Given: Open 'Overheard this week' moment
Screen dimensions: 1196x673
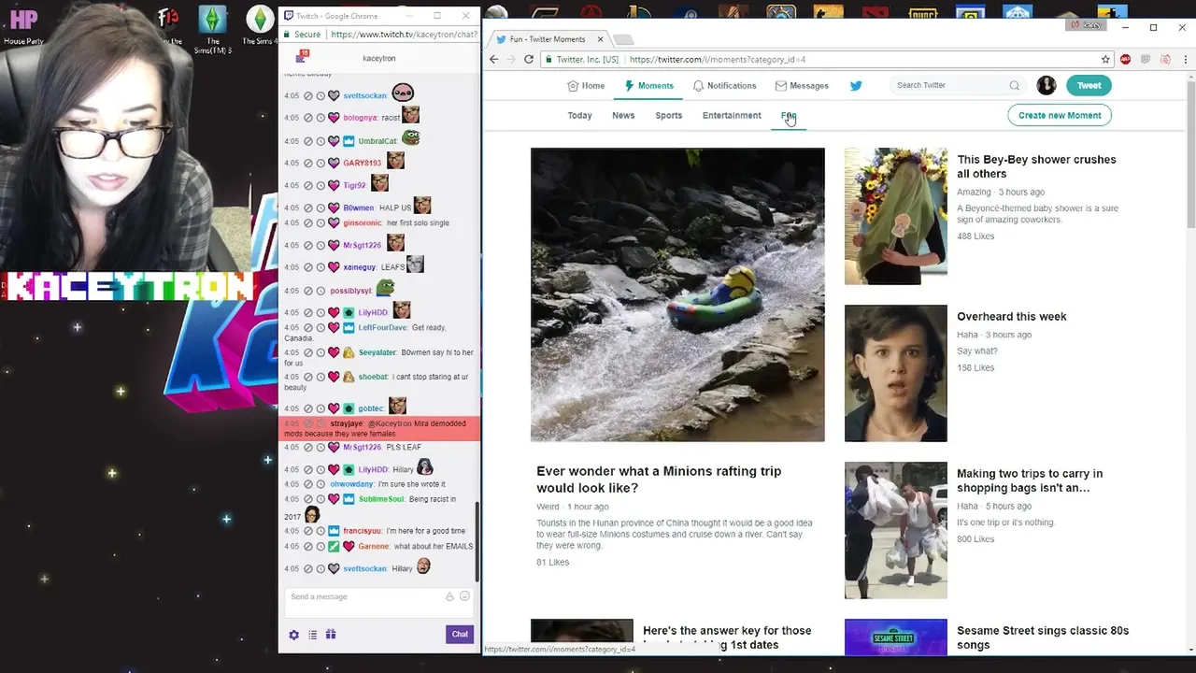Looking at the screenshot, I should point(1012,317).
